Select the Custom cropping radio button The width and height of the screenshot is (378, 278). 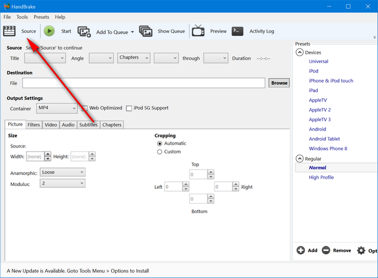tap(159, 152)
